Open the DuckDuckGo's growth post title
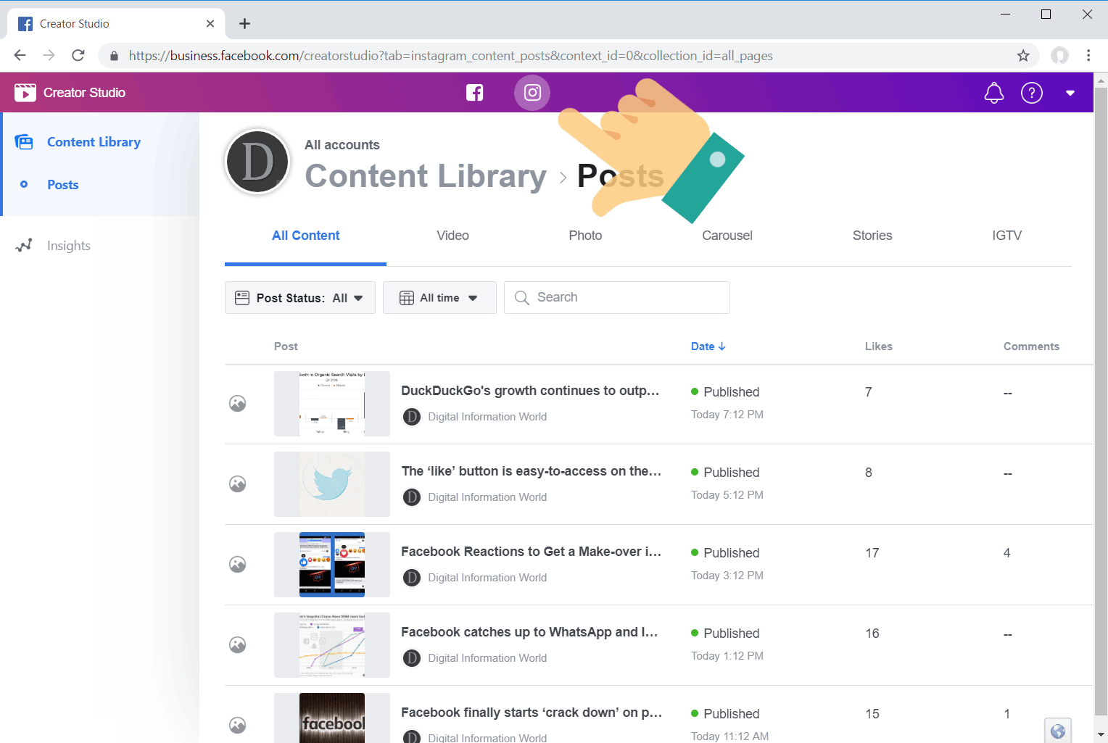This screenshot has height=743, width=1108. (x=530, y=391)
